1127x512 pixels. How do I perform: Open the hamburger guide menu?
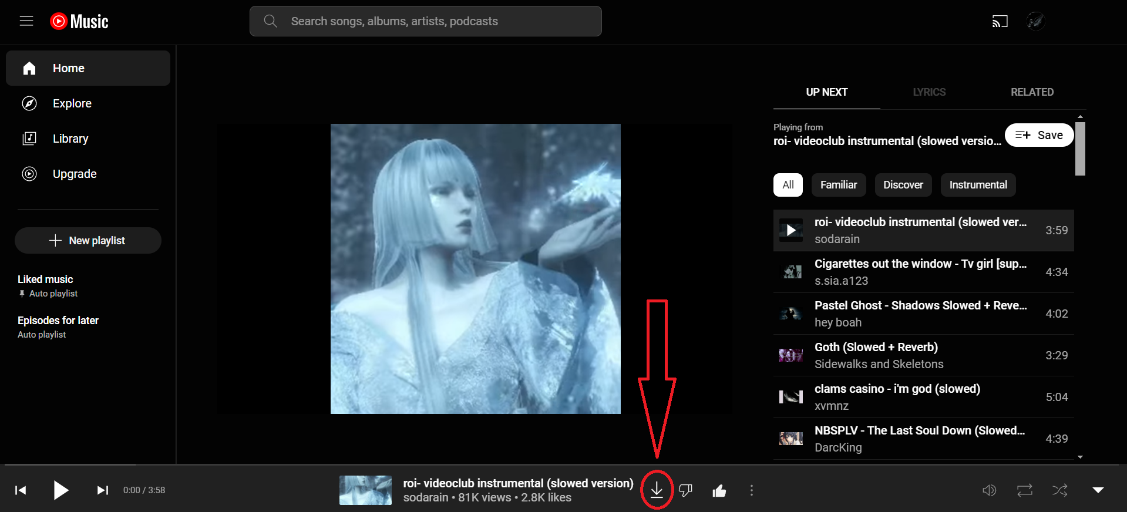pos(26,21)
